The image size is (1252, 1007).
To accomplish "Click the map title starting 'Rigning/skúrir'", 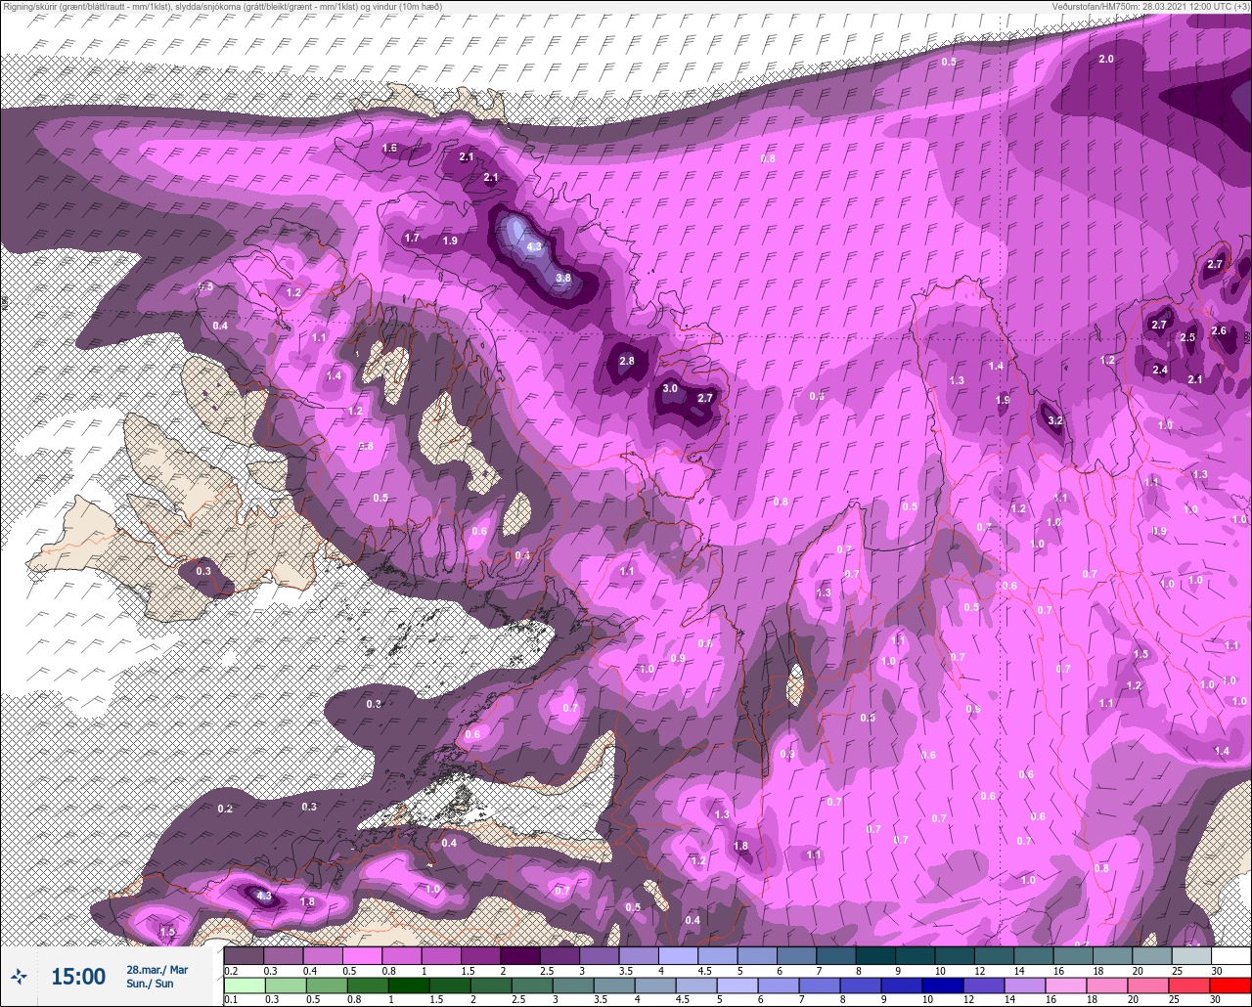I will click(x=222, y=6).
